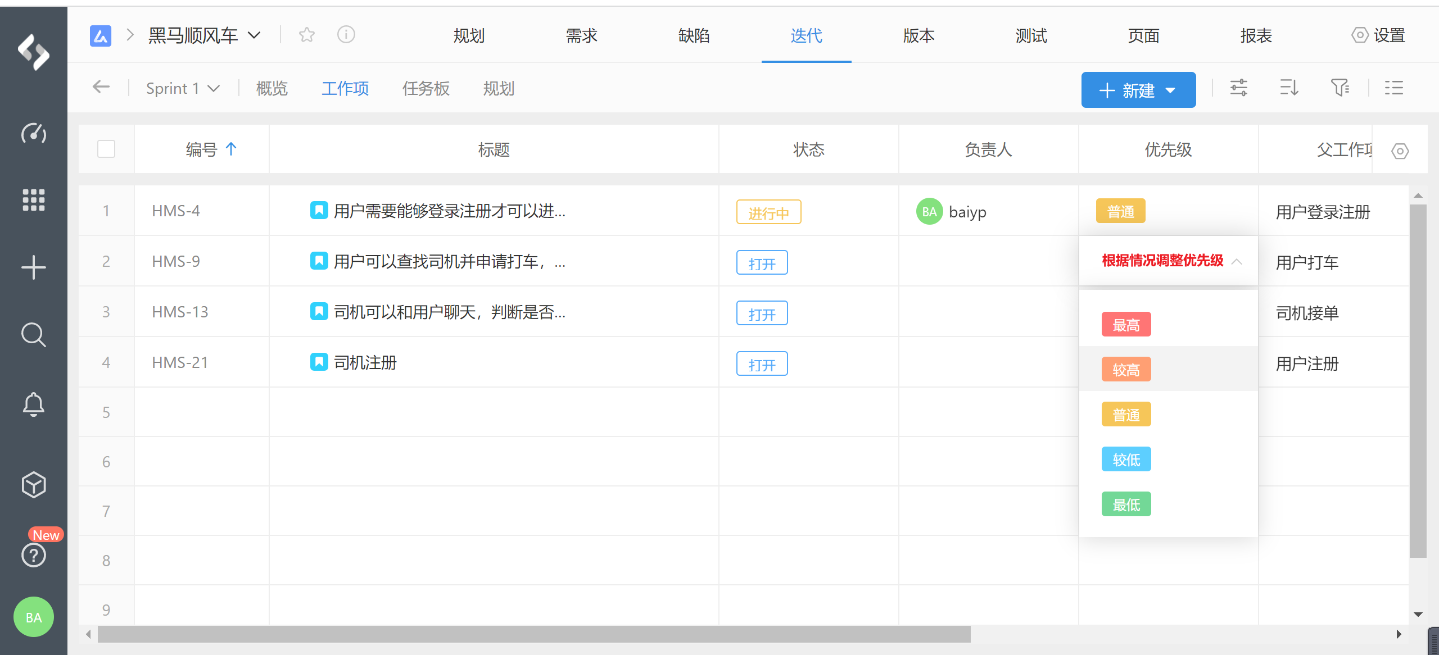Switch to the 缺陷 tab
Image resolution: width=1439 pixels, height=655 pixels.
[694, 36]
